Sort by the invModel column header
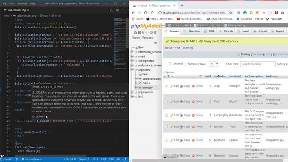 click(x=235, y=76)
